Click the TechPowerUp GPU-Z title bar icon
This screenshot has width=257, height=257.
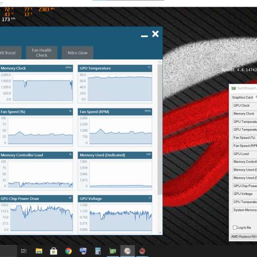tap(233, 88)
